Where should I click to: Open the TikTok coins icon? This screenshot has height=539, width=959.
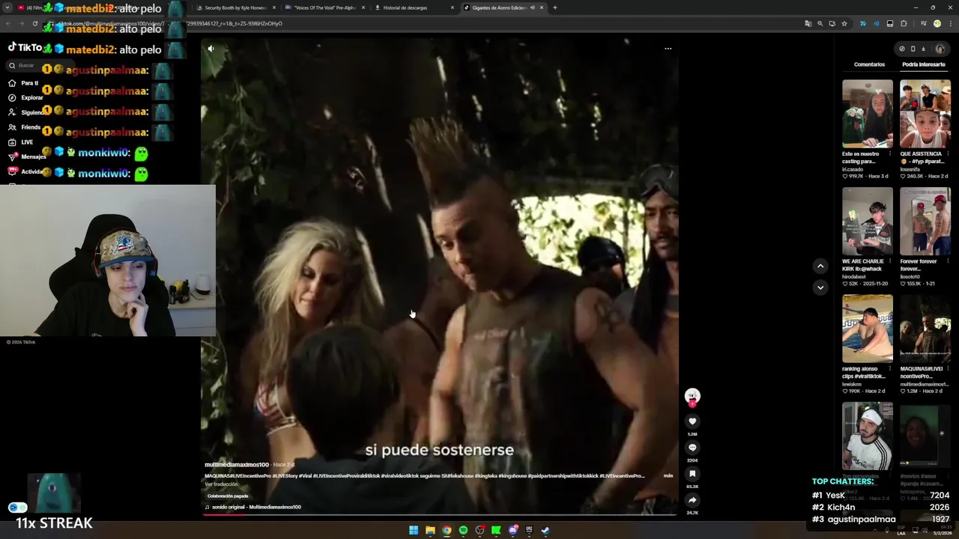point(902,49)
